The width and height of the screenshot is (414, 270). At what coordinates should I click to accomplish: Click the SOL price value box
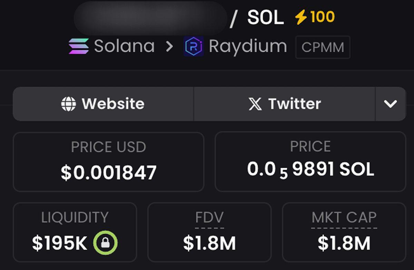[x=310, y=162]
